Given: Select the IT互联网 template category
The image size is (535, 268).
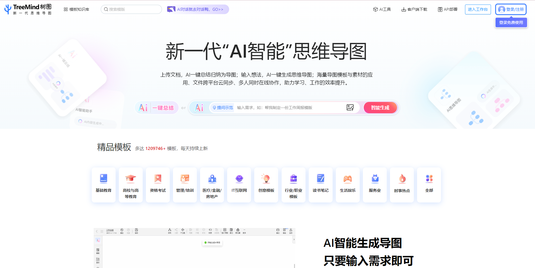Looking at the screenshot, I should pos(239,185).
